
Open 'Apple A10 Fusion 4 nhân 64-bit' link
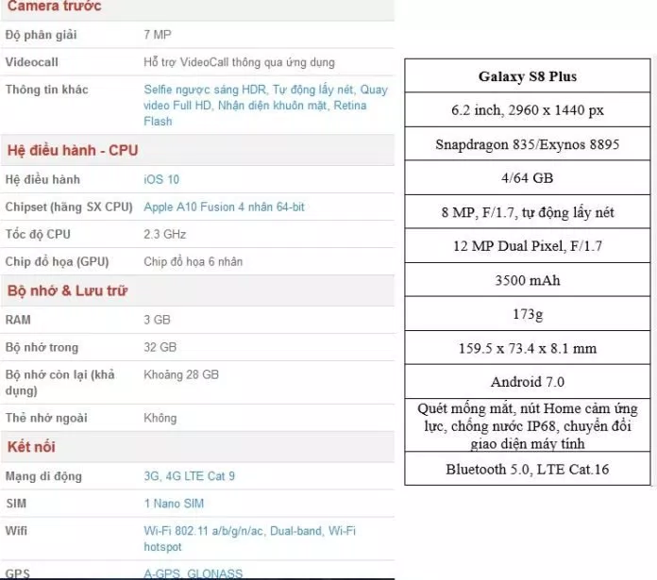224,207
